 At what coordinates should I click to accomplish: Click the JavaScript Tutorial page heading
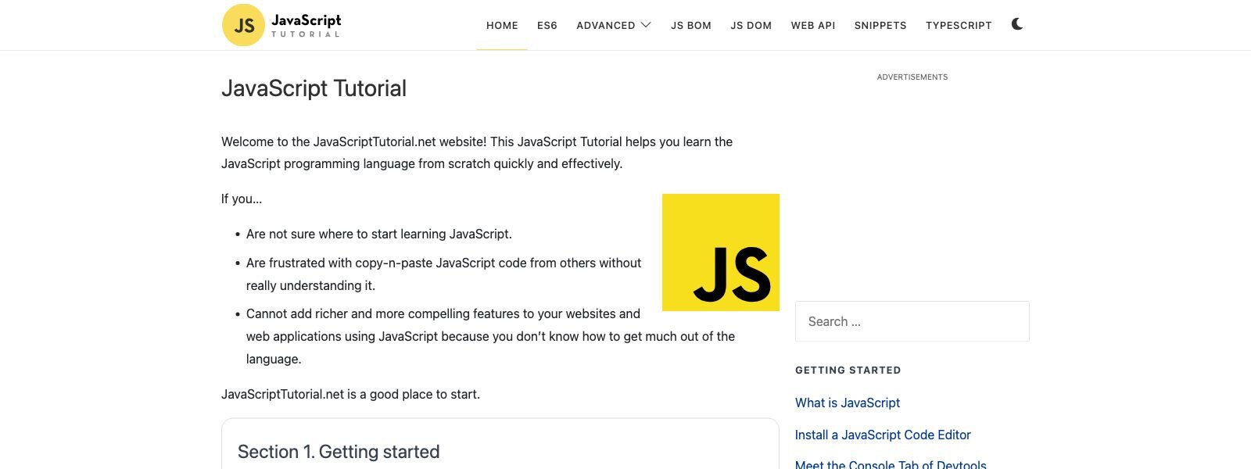[314, 88]
